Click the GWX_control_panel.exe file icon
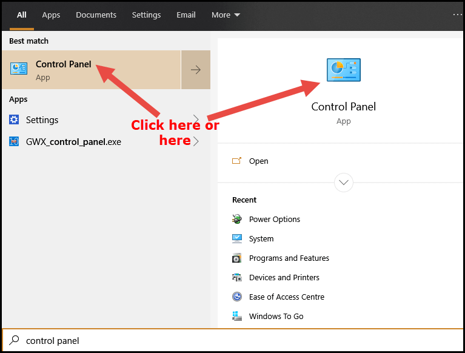465x353 pixels. (14, 141)
